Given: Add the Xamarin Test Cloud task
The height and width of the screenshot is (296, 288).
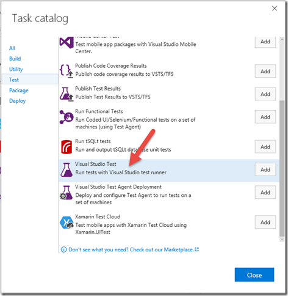Looking at the screenshot, I should (265, 222).
